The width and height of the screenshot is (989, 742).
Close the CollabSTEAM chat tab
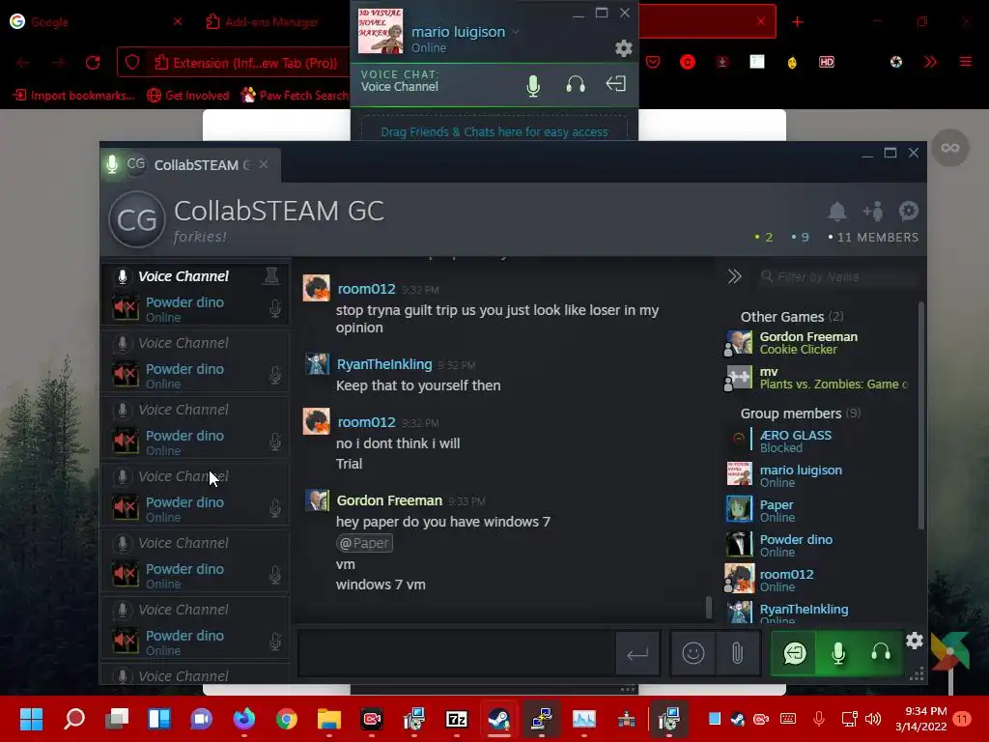264,164
